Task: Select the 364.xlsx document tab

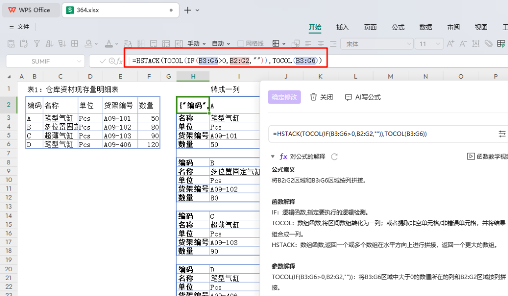Action: click(120, 10)
